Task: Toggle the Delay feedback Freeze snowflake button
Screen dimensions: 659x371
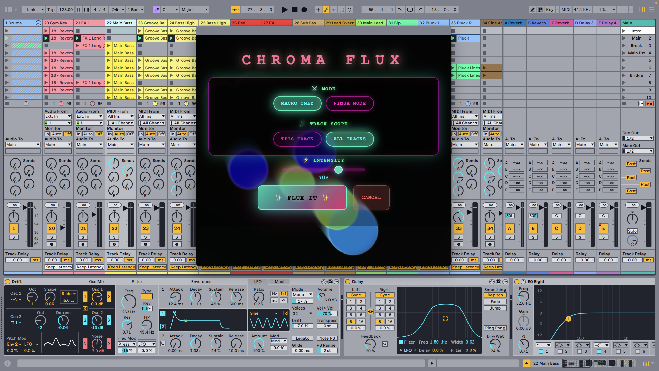Action: [x=385, y=344]
